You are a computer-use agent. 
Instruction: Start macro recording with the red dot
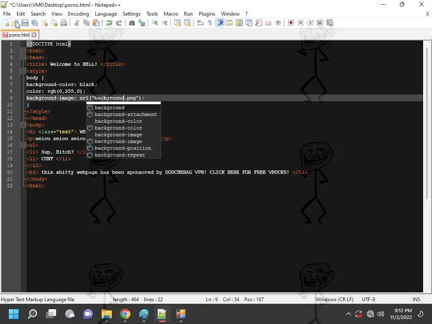[291, 23]
